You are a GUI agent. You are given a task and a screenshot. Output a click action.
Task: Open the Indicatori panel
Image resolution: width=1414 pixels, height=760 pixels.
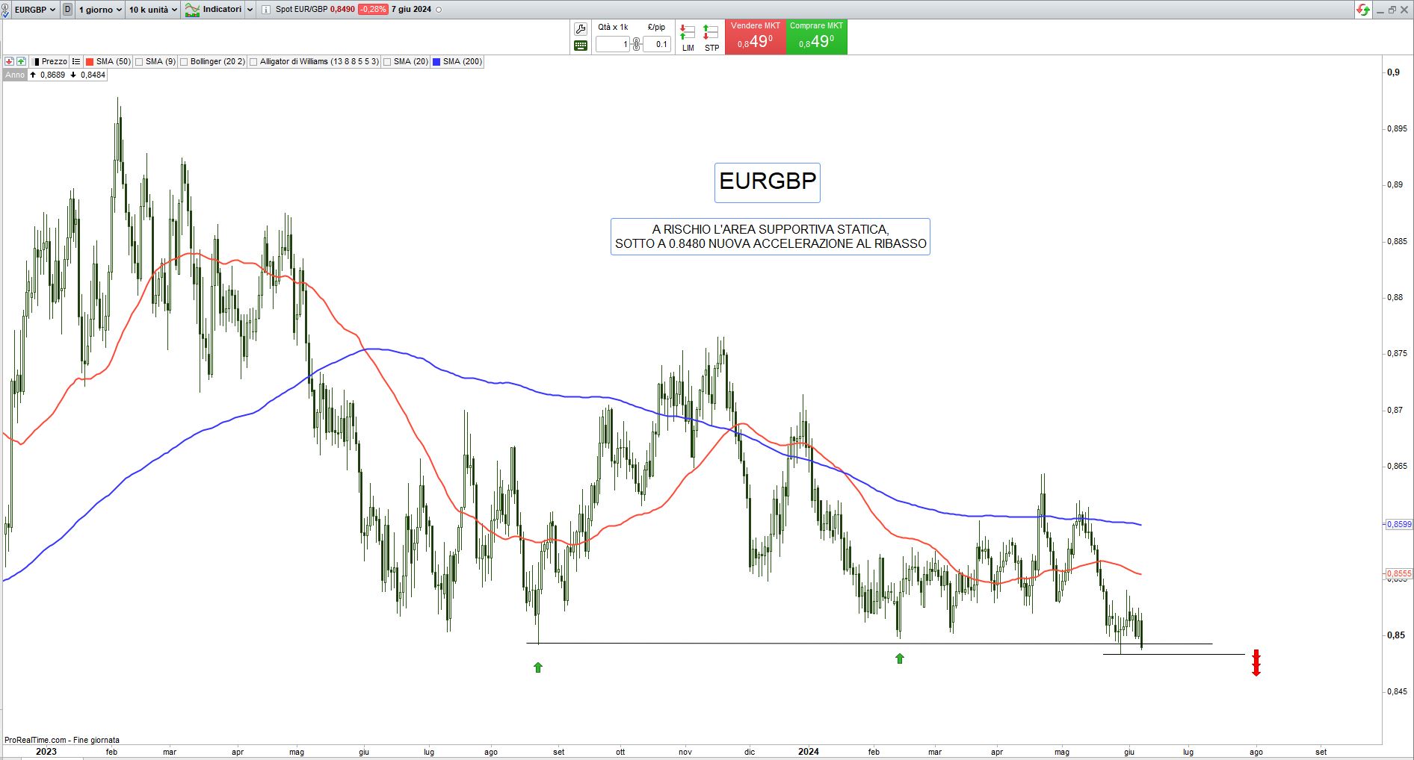click(x=214, y=10)
